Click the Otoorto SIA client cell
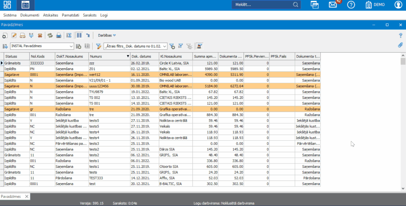Viewport: 406px width, 206px height. (x=176, y=166)
